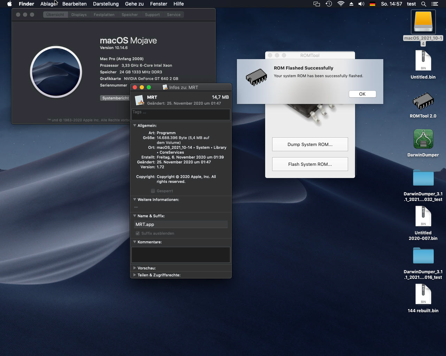Click the 14,7 MB size text
The width and height of the screenshot is (446, 356).
[x=220, y=97]
